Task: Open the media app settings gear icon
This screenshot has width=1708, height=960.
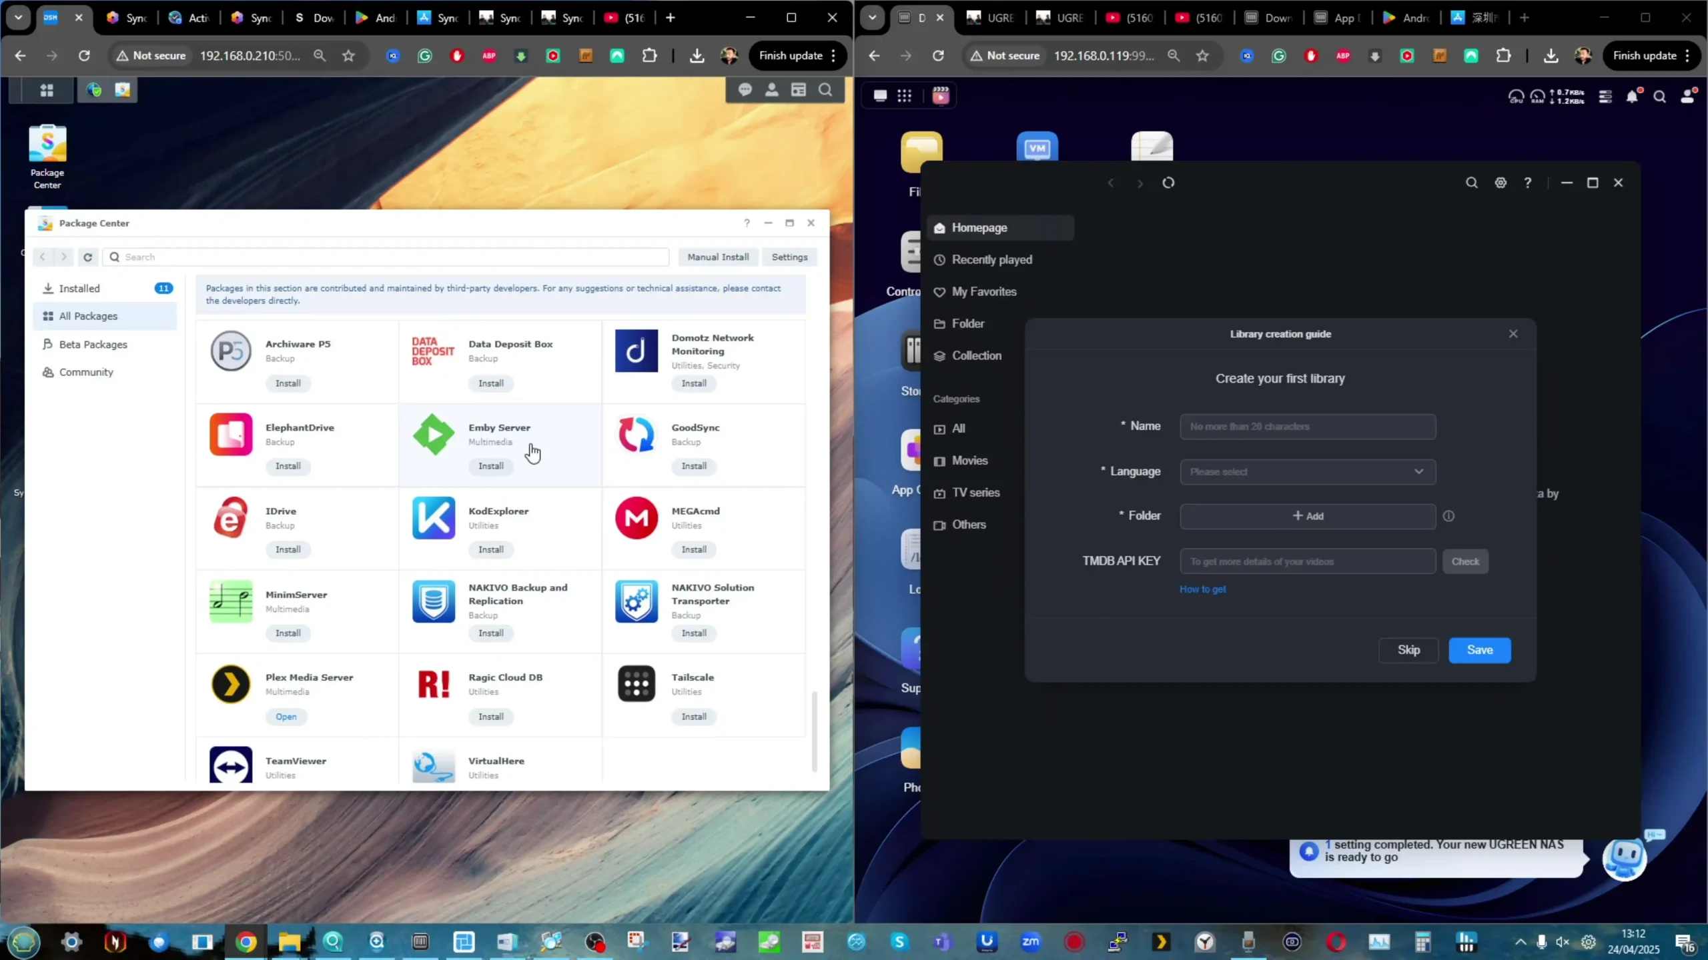Action: (x=1501, y=183)
